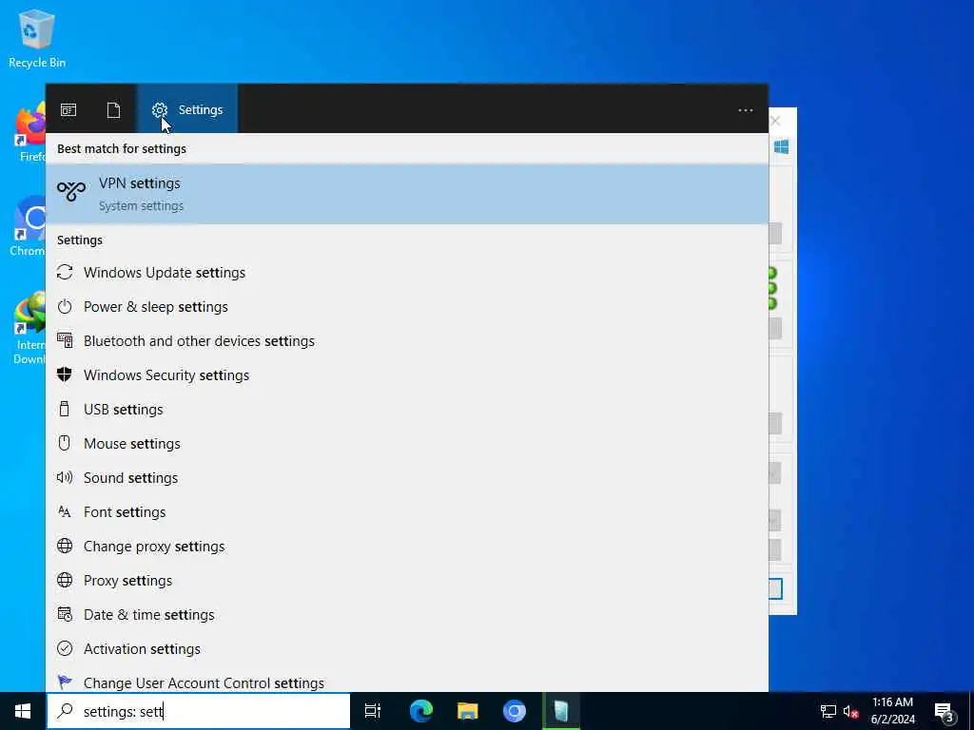
Task: Open Chrome from the taskbar
Action: [514, 711]
